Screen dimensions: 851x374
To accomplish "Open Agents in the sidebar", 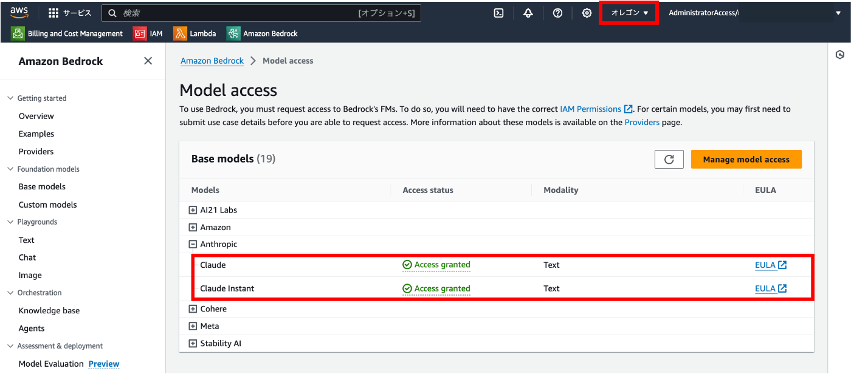I will pyautogui.click(x=32, y=328).
